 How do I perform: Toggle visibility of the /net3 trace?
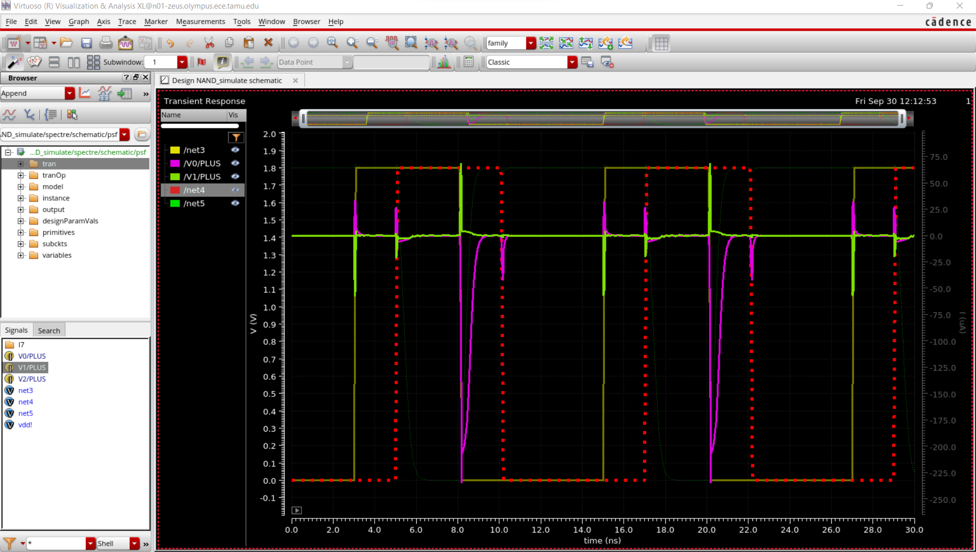235,150
